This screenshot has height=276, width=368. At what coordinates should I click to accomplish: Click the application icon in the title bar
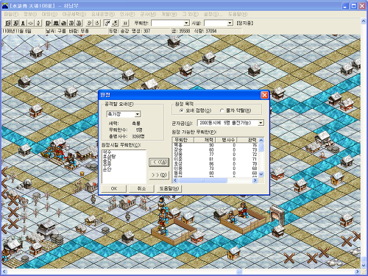click(x=5, y=6)
